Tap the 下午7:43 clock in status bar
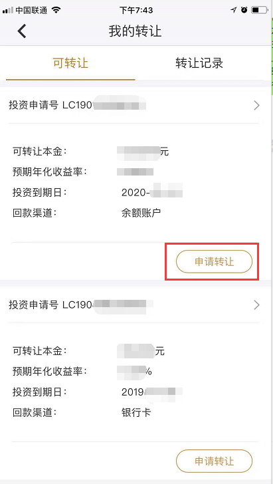 (136, 10)
